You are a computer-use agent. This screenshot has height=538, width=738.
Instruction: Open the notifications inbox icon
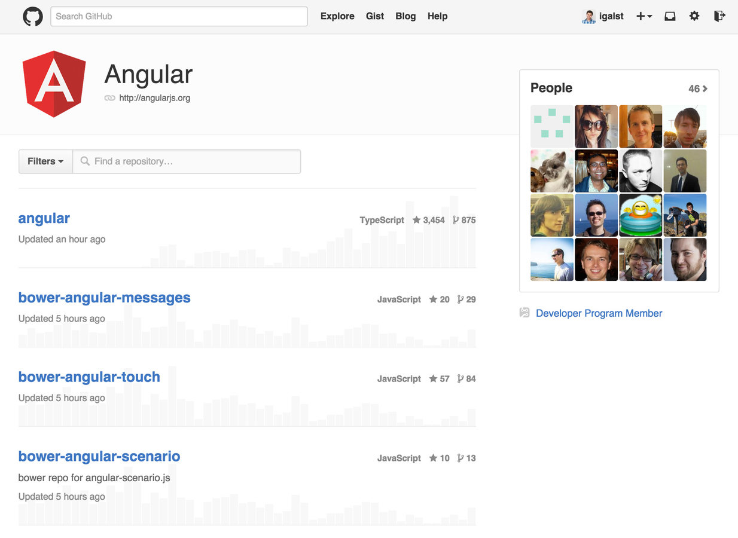pos(670,16)
